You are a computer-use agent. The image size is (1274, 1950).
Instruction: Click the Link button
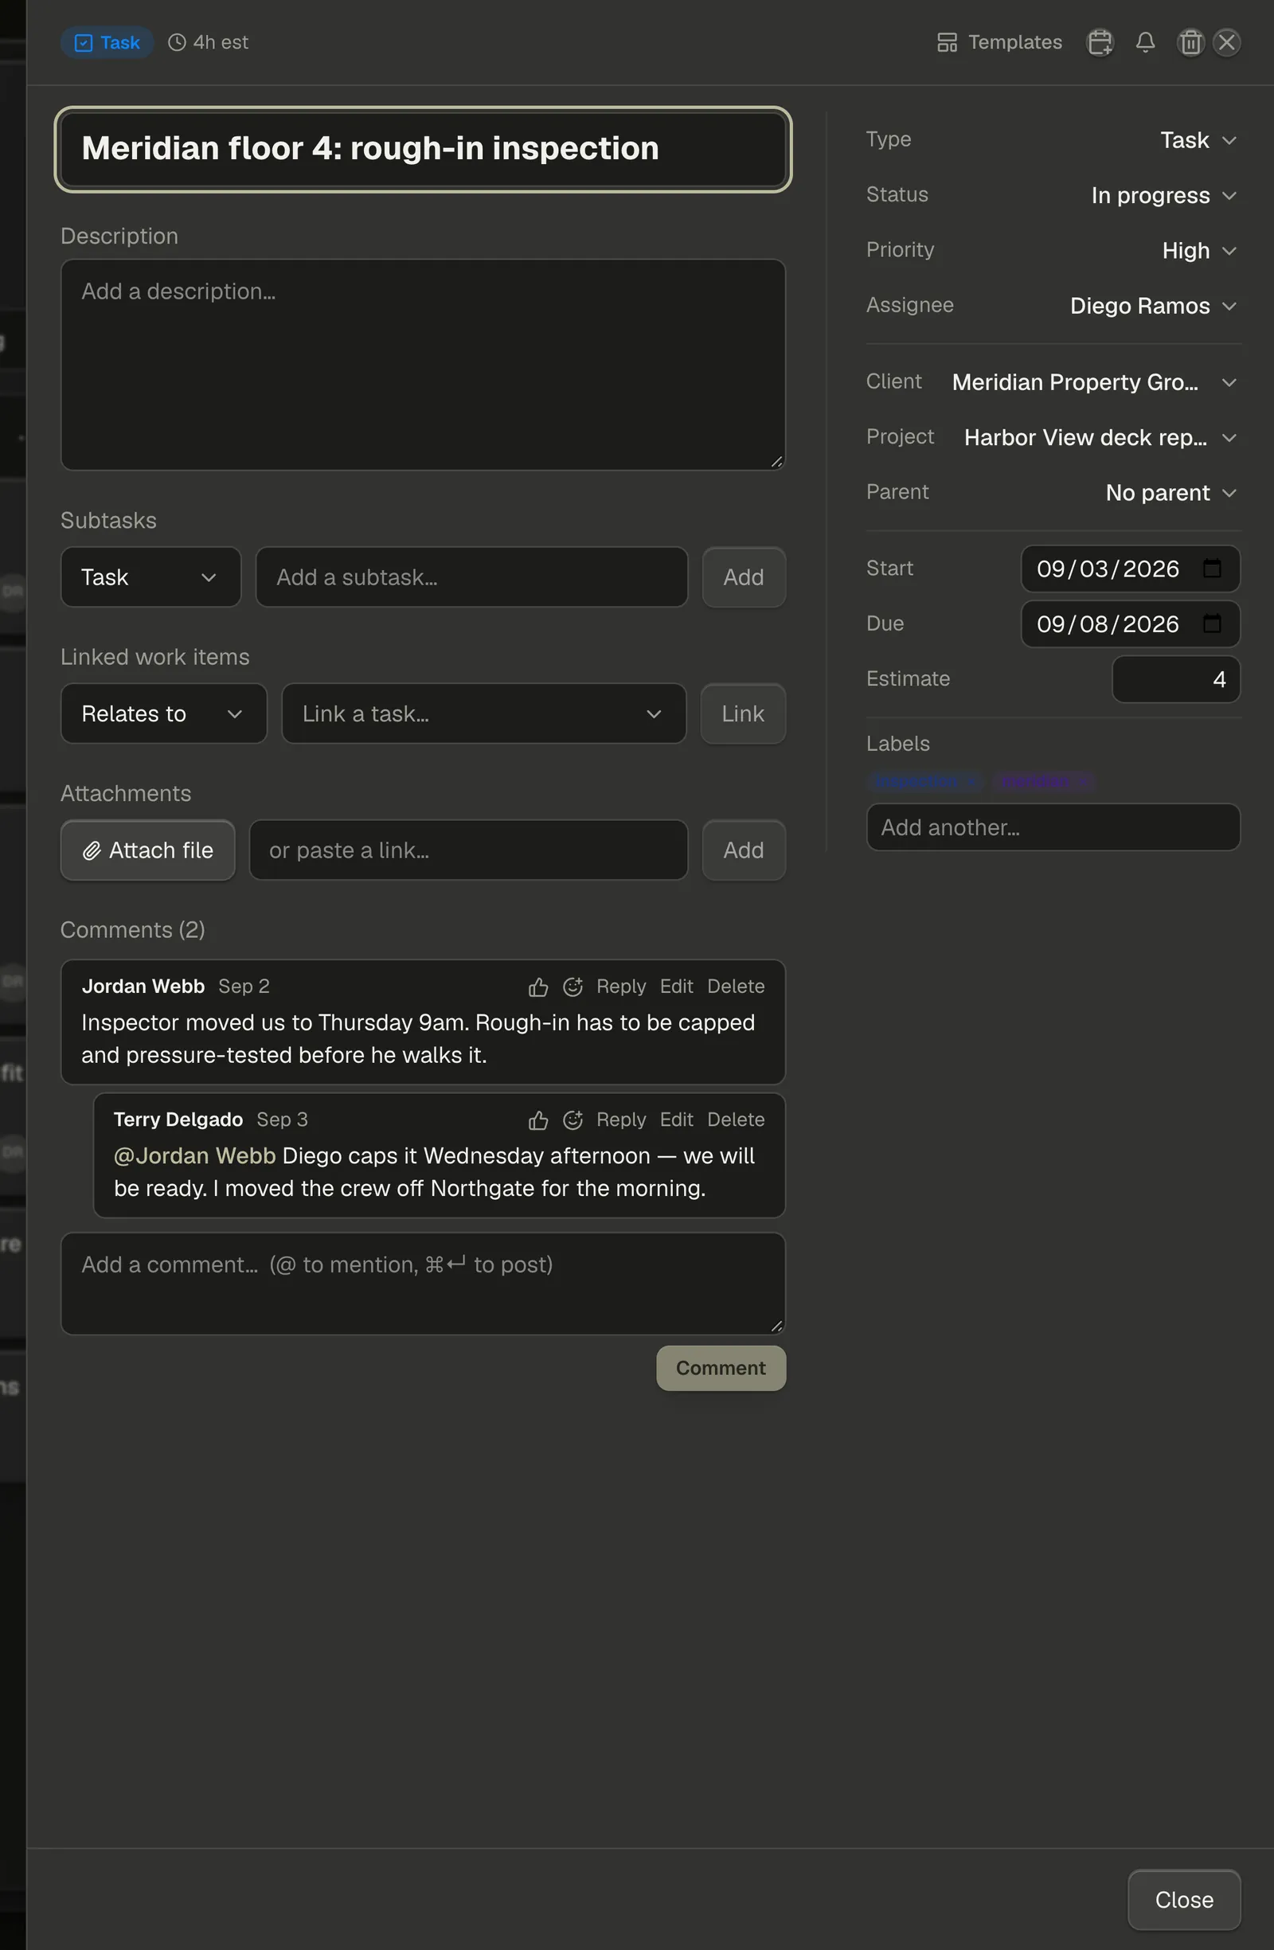pyautogui.click(x=742, y=713)
